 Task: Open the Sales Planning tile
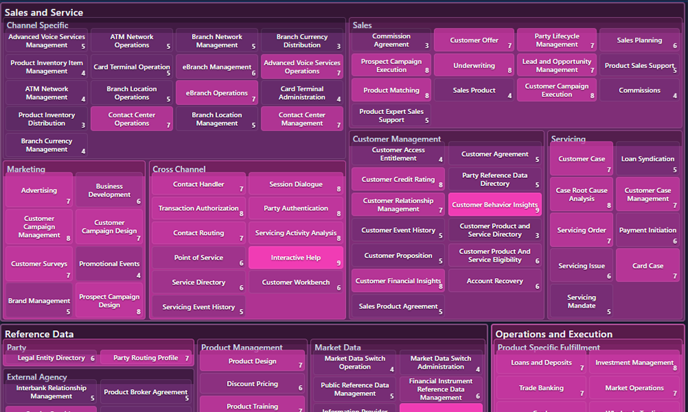[x=640, y=41]
